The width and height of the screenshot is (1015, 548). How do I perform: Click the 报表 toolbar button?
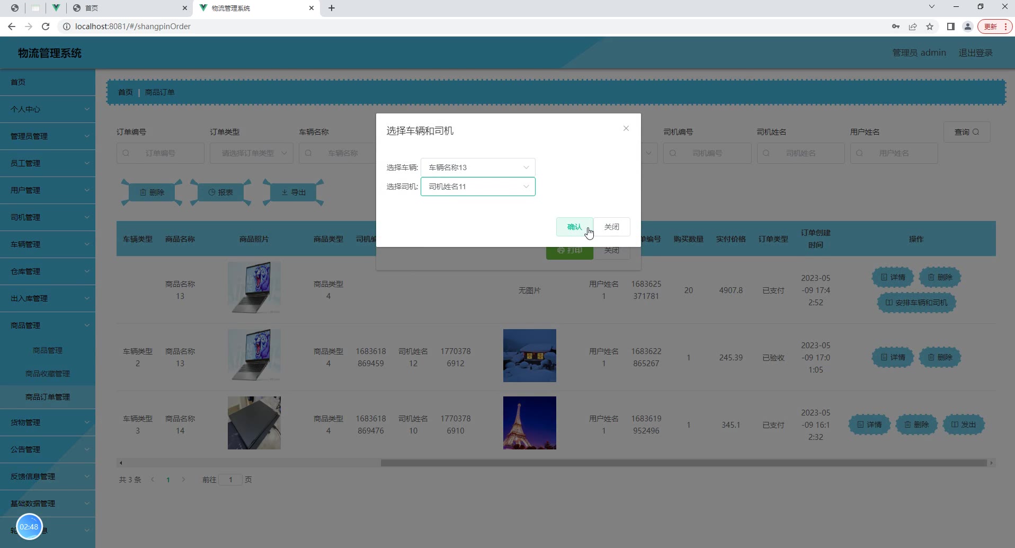tap(220, 192)
